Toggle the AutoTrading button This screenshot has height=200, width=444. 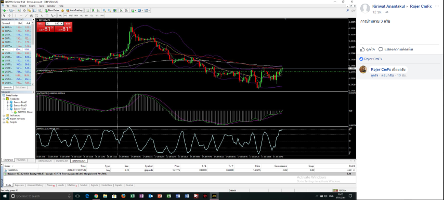pyautogui.click(x=74, y=10)
